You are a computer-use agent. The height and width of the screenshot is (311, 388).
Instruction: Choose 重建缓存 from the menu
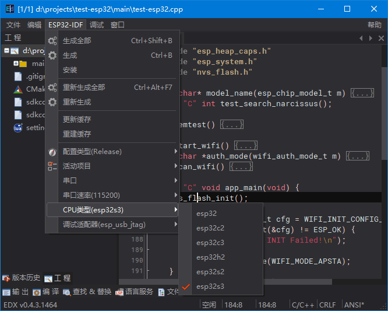point(112,134)
